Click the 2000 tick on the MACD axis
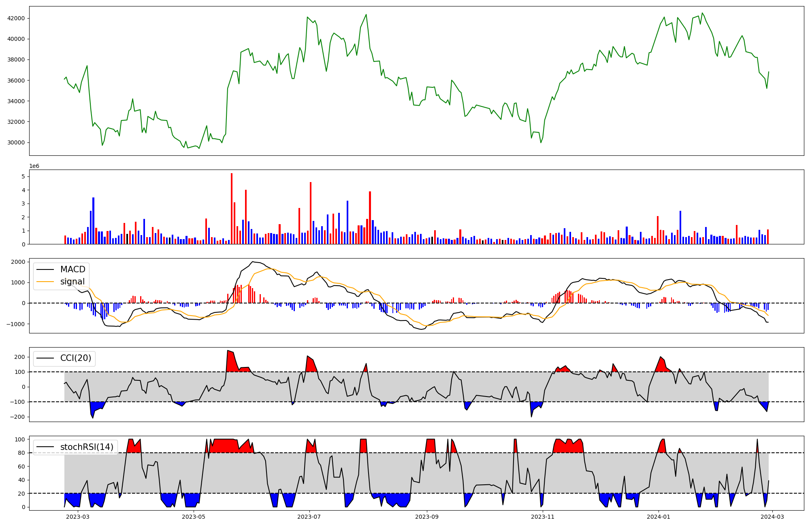Screen dimensions: 810x526 [18, 262]
